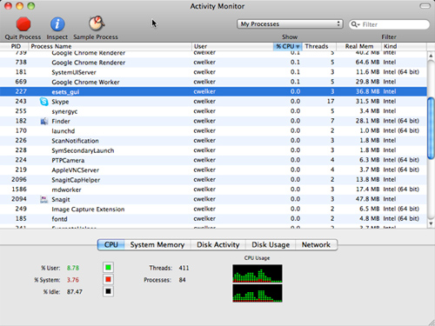The image size is (435, 326).
Task: Click the upper CPU Usage graph
Action: pyautogui.click(x=258, y=273)
